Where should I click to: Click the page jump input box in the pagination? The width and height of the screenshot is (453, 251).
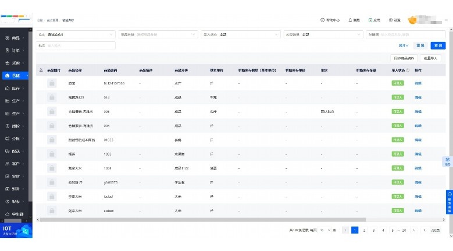[424, 230]
